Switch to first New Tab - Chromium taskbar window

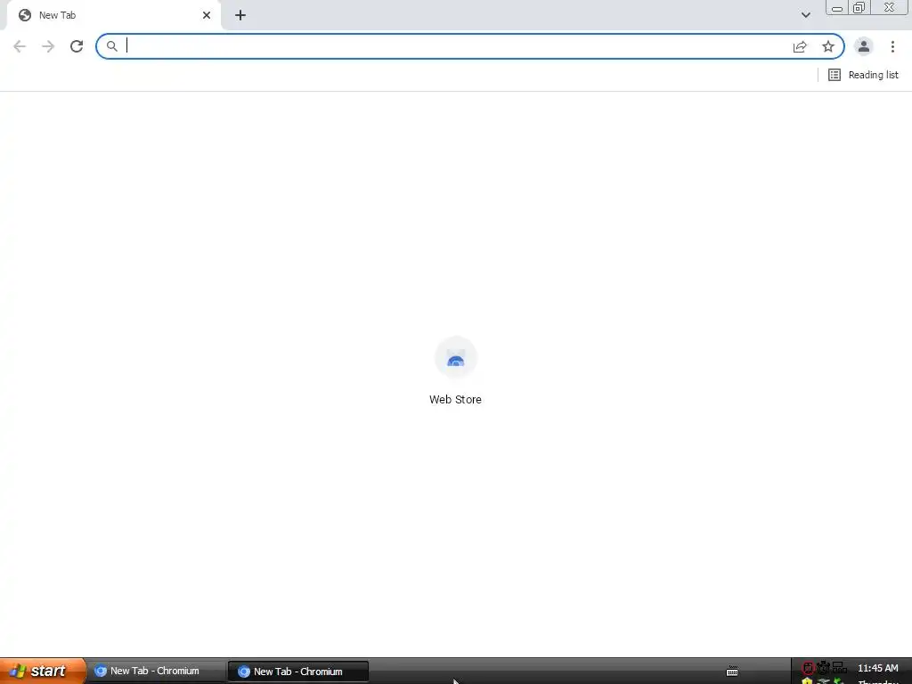[155, 671]
